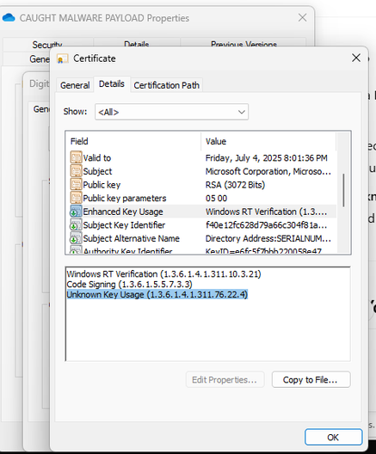The height and width of the screenshot is (454, 376).
Task: Click the field list vertical scrollbar thumb
Action: tap(343, 191)
